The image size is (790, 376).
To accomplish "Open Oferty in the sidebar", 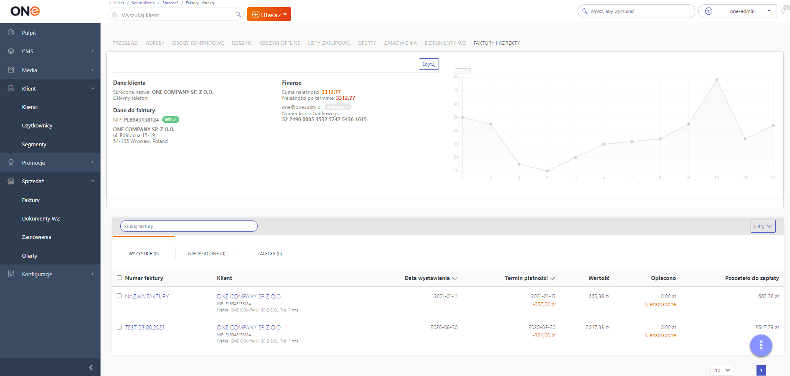I will 30,256.
